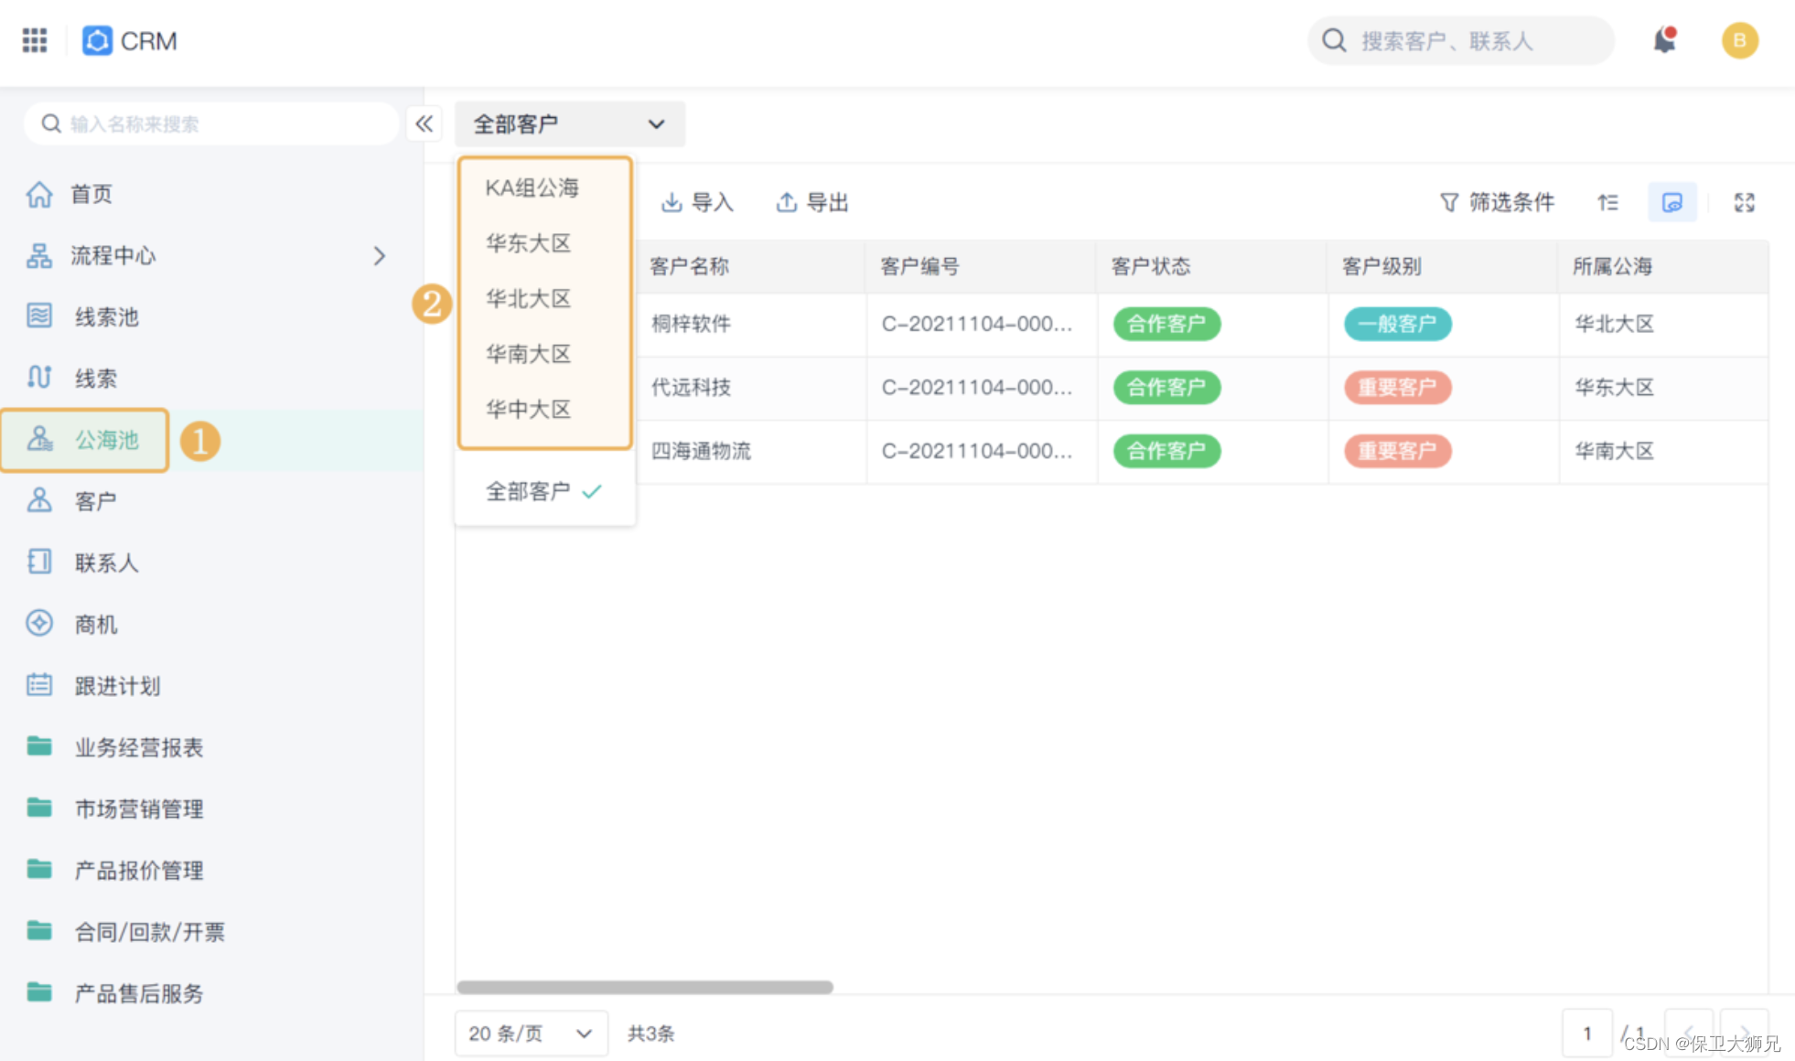Click the 导出 export button

point(812,202)
